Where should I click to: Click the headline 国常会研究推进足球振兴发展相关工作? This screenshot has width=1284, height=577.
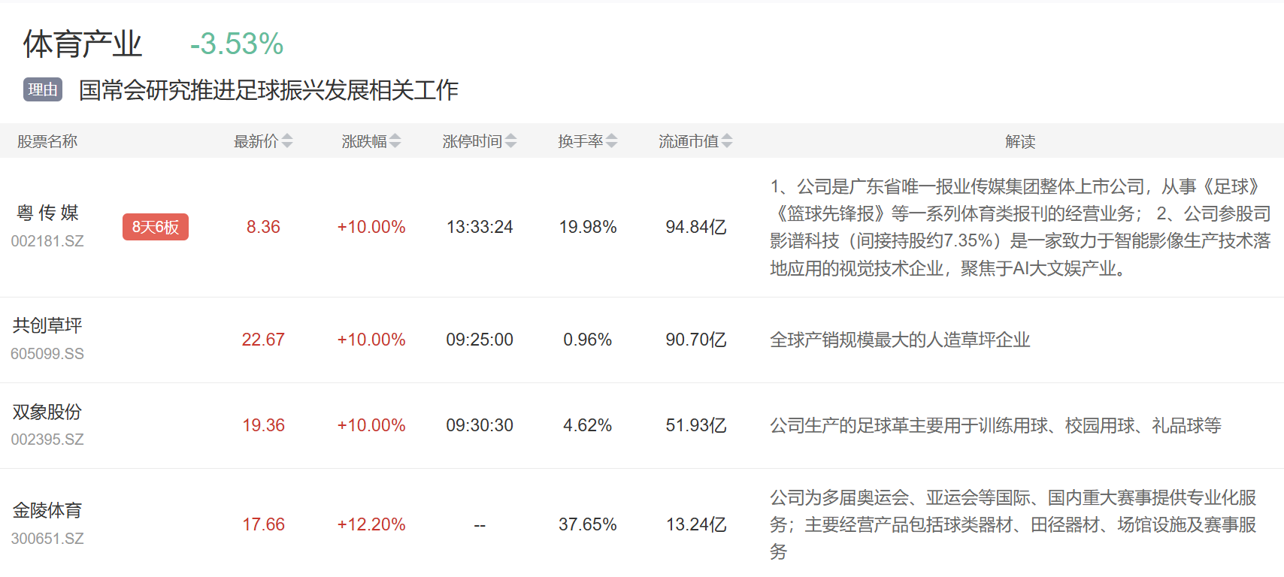[x=268, y=90]
